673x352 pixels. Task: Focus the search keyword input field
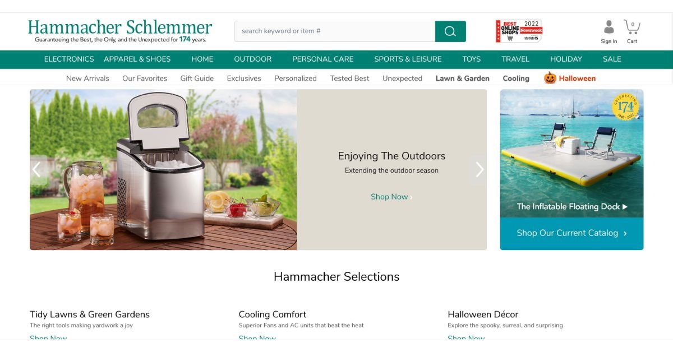tap(335, 31)
